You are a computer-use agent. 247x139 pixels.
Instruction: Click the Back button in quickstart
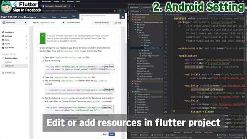tap(105, 134)
